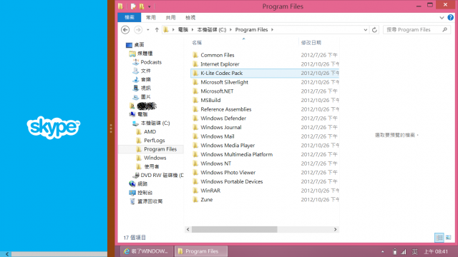Click the Skype logo in left panel
This screenshot has height=257, width=458.
(54, 127)
